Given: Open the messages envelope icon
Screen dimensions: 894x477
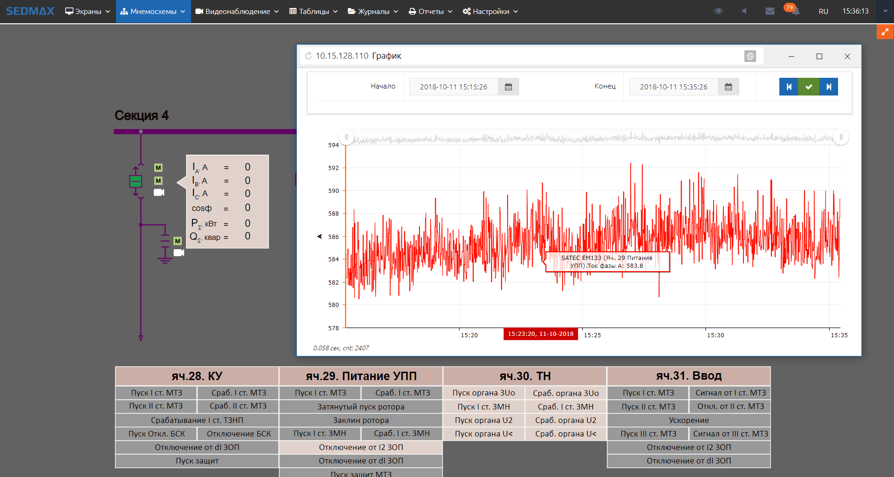Looking at the screenshot, I should click(x=770, y=11).
